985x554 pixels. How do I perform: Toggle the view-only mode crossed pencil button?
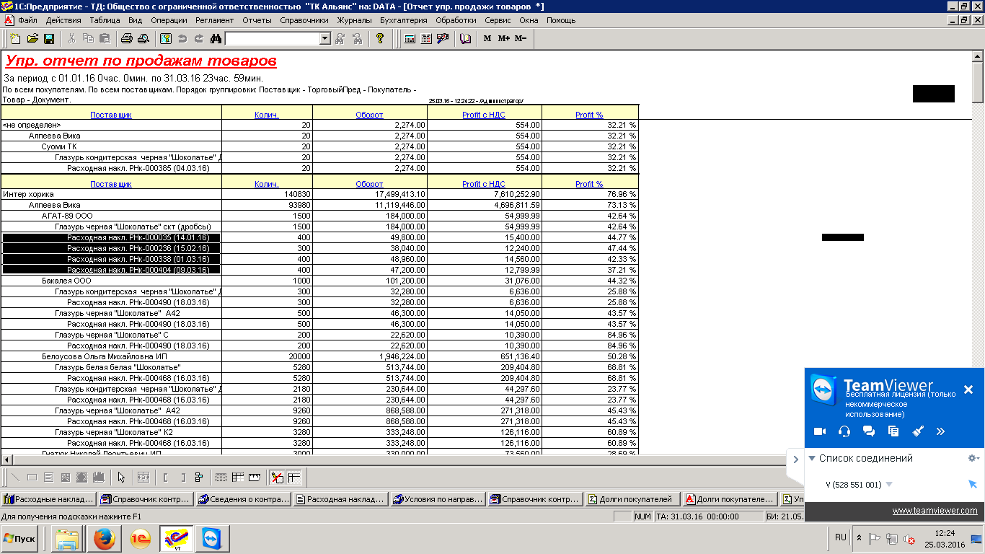[x=277, y=477]
